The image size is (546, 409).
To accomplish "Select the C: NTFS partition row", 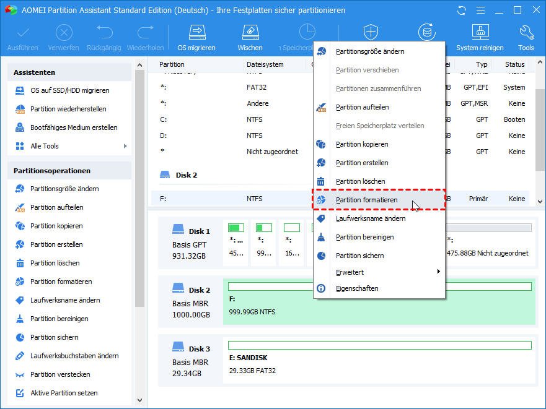I will 340,119.
